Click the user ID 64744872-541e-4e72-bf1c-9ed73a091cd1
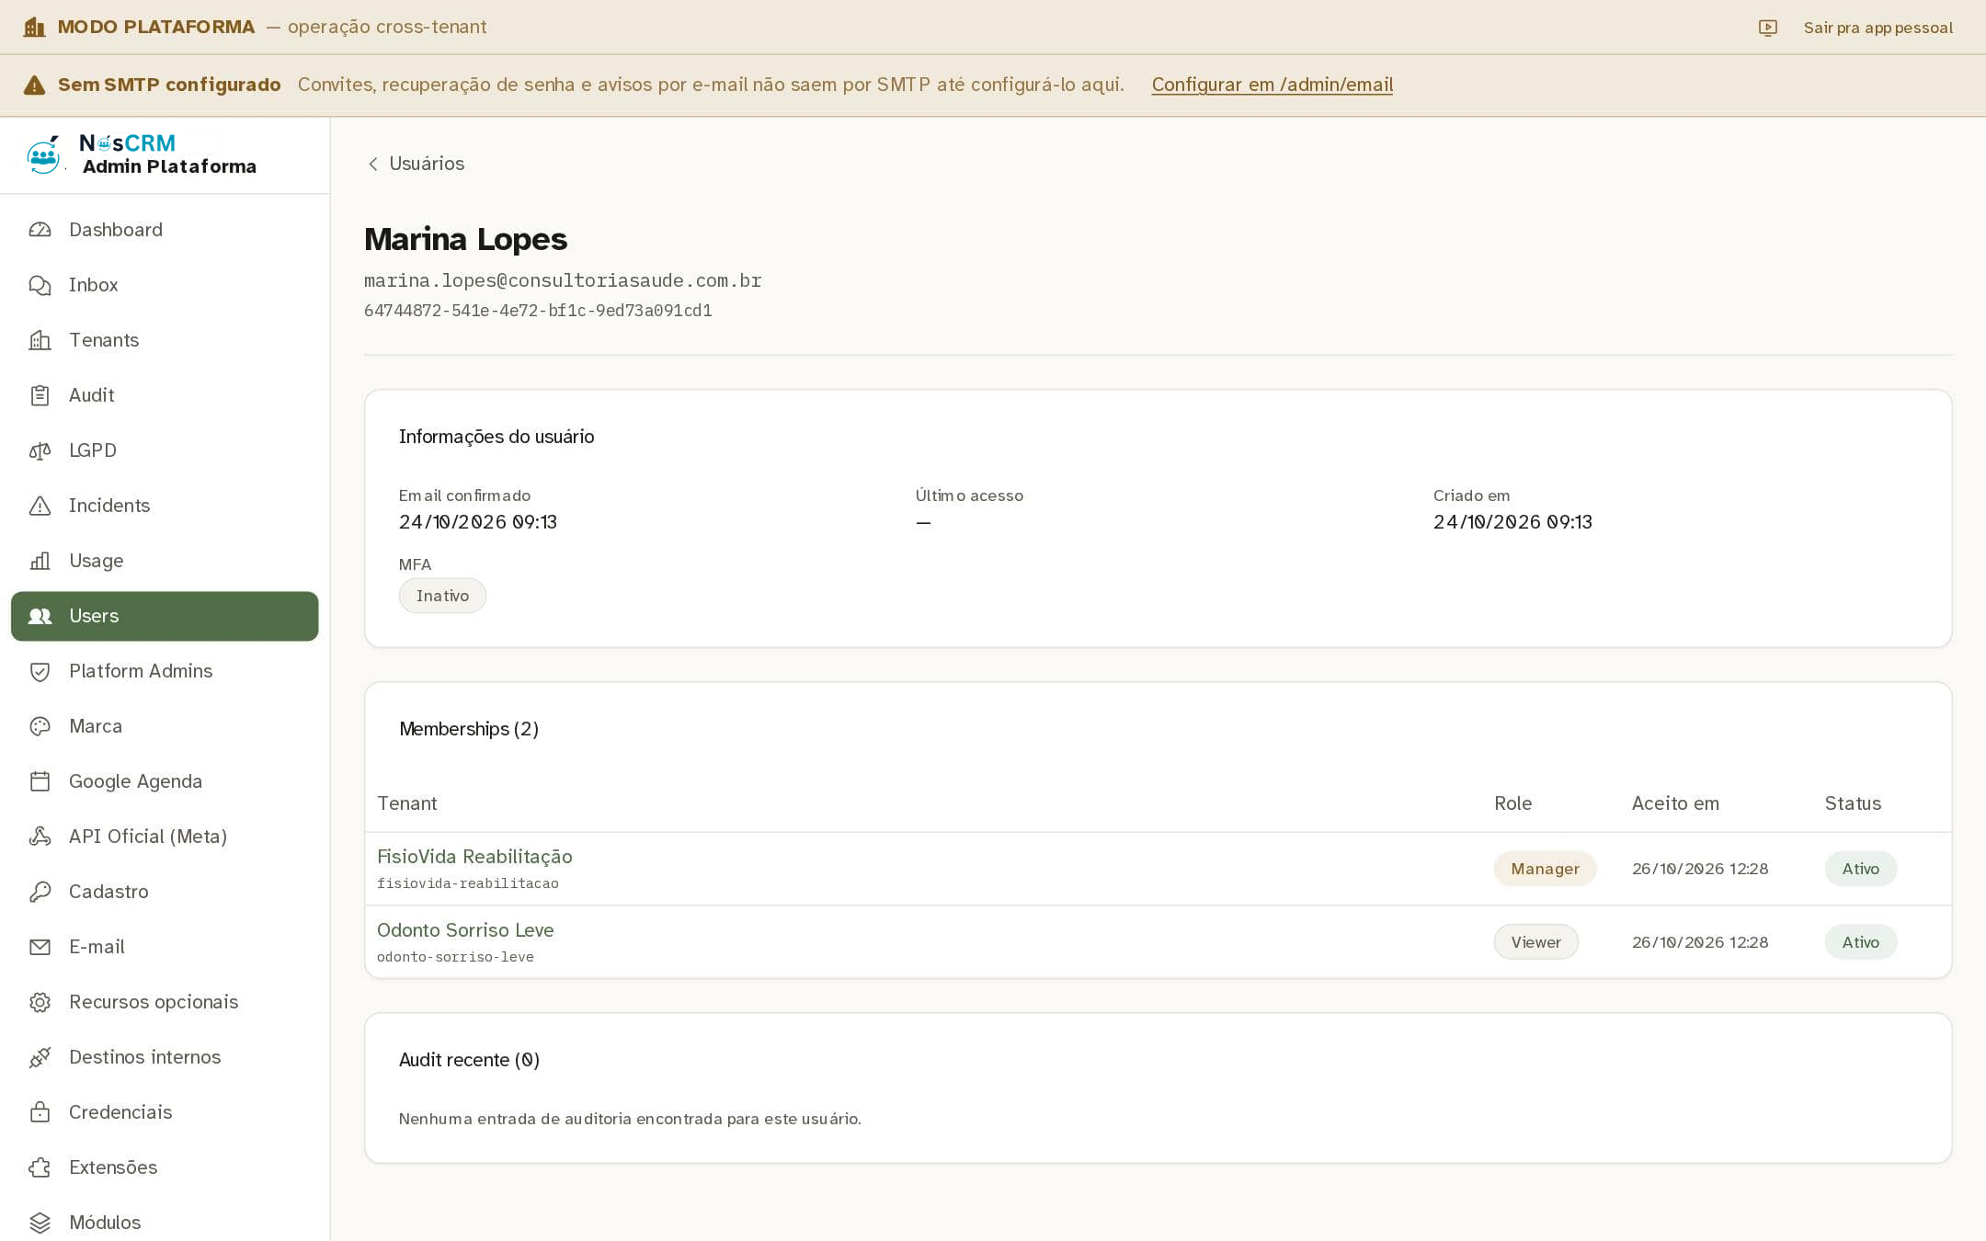Viewport: 1986px width, 1241px height. (x=538, y=311)
